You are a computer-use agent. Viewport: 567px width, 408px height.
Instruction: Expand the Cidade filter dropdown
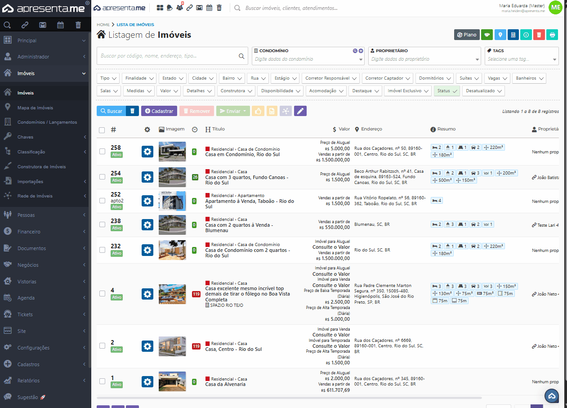coord(202,78)
